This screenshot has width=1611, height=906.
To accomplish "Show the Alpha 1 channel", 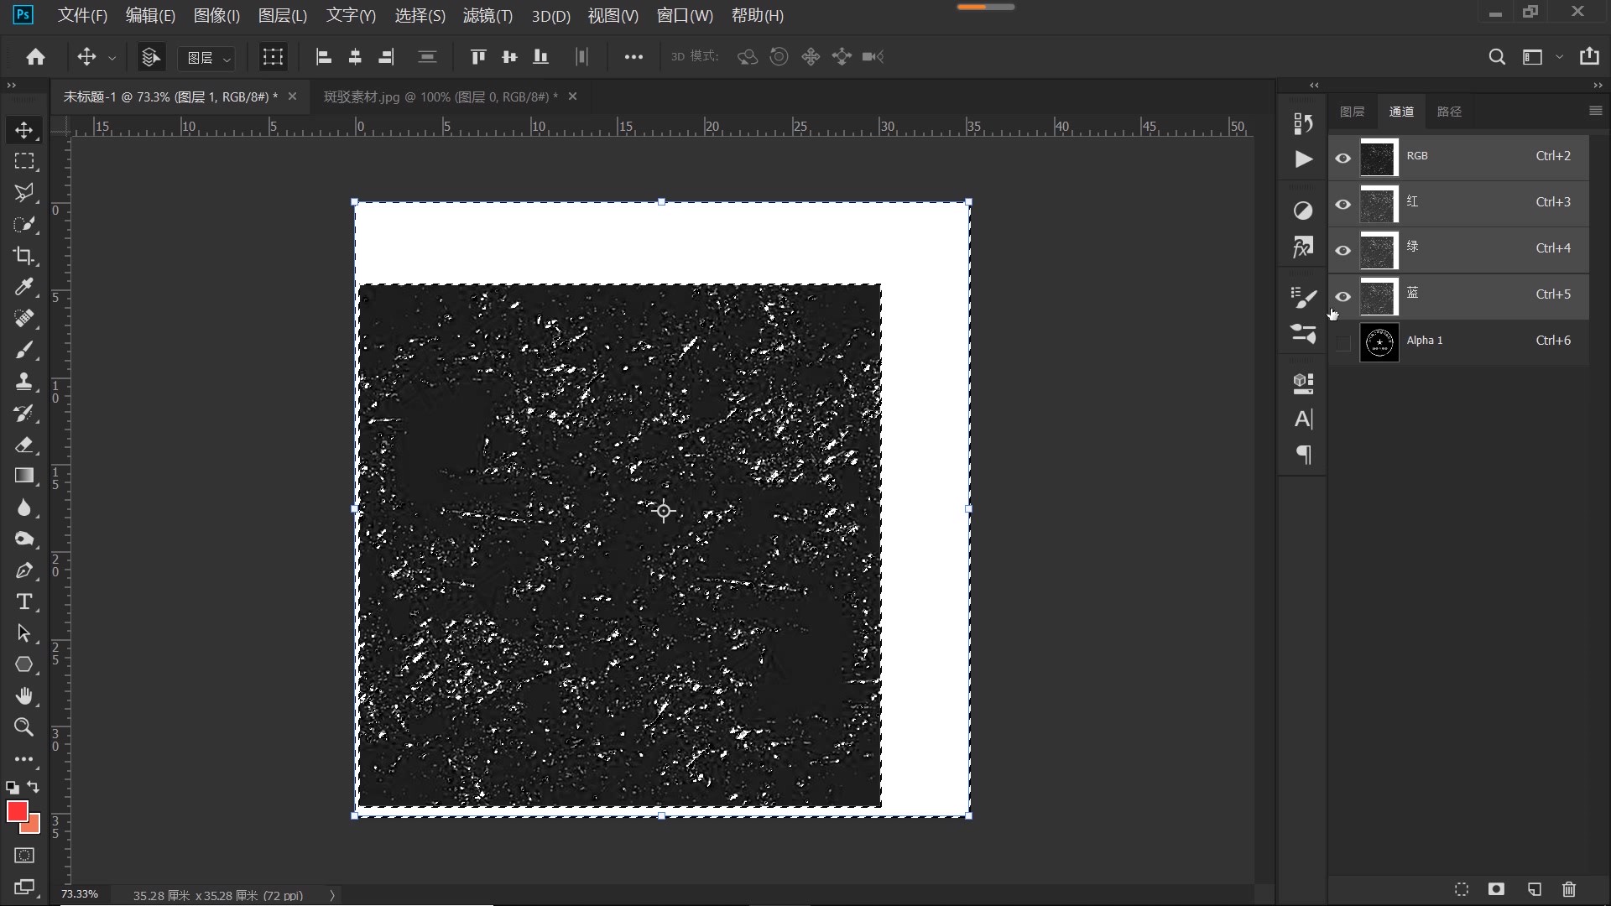I will point(1342,342).
